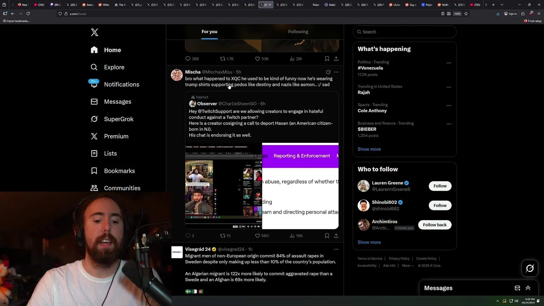
Task: Open Lauren Greene's profile avatar
Action: [x=364, y=186]
